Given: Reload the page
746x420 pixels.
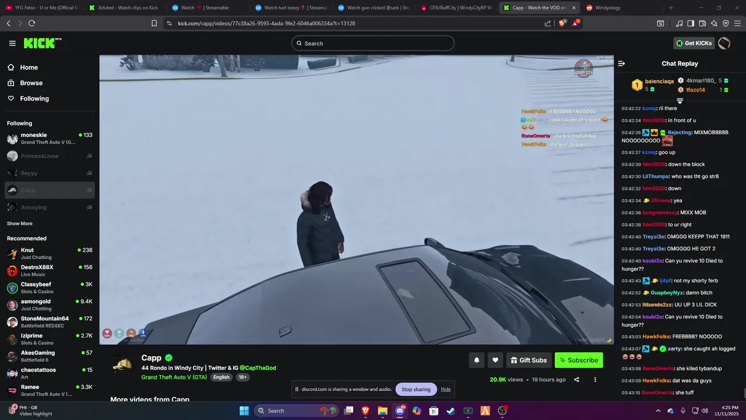Looking at the screenshot, I should (31, 23).
